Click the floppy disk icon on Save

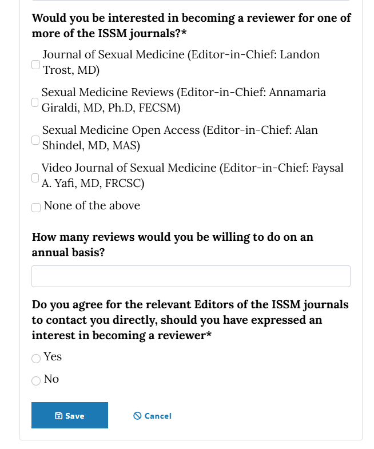pos(58,415)
